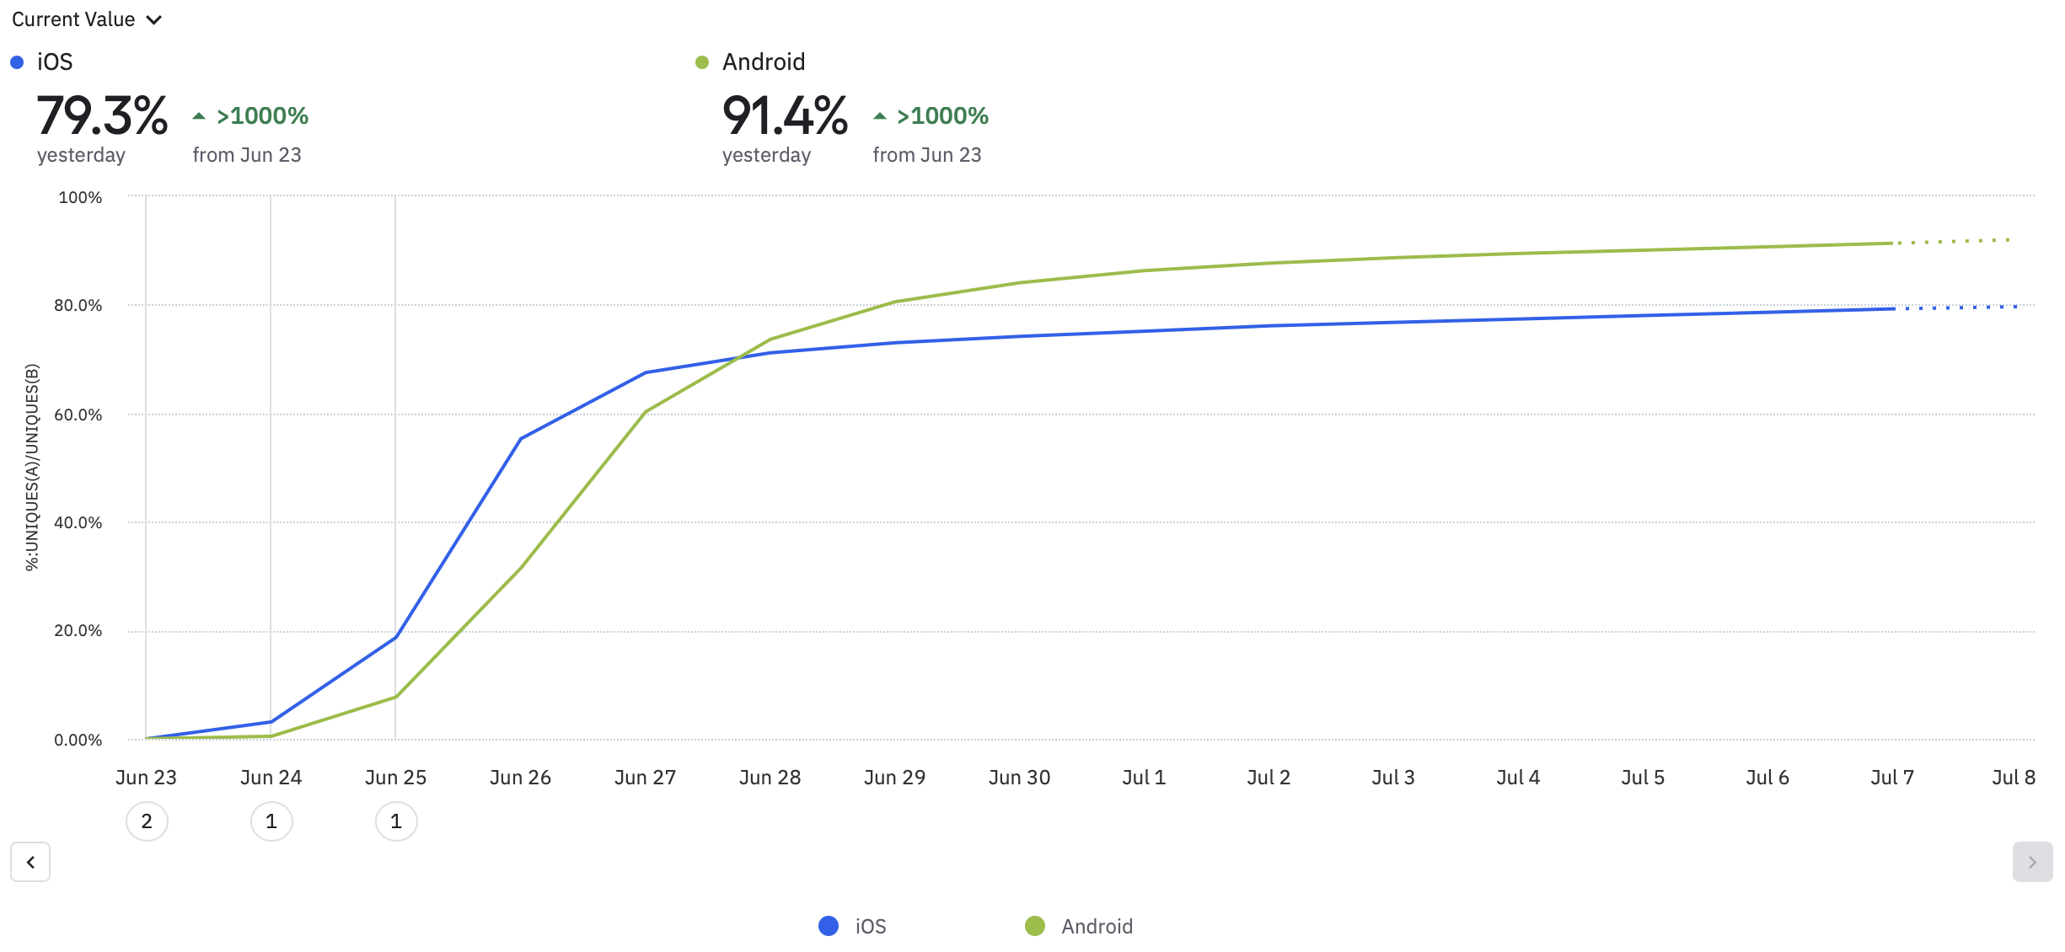
Task: Click the next page right arrow button
Action: [x=2032, y=862]
